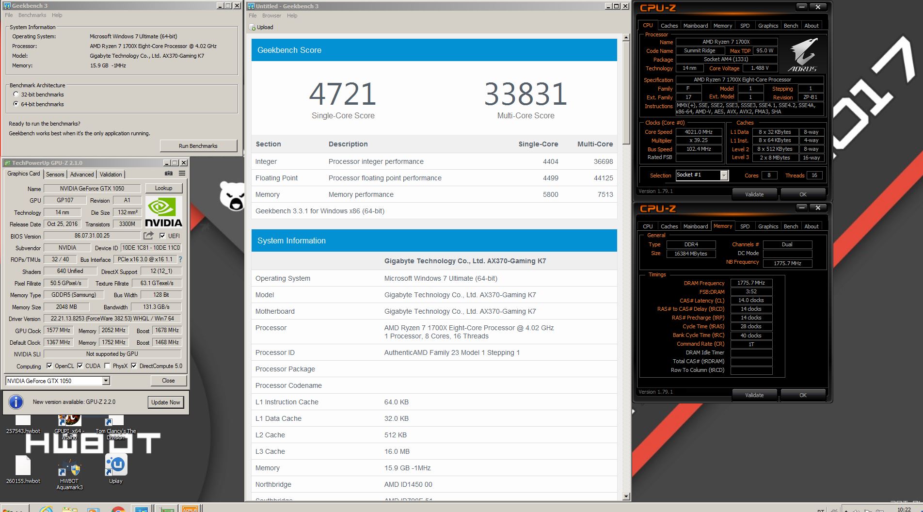Switch to the Validation tab in GPU-Z
The height and width of the screenshot is (512, 923).
[111, 174]
